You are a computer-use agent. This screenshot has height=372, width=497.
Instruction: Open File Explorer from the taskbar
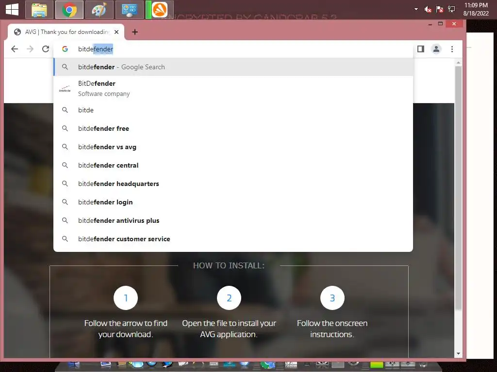39,10
